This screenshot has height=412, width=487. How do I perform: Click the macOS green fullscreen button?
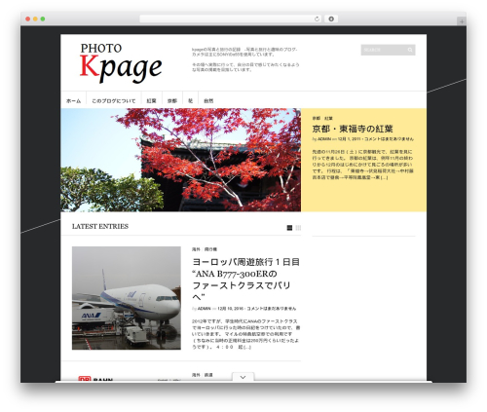[43, 19]
